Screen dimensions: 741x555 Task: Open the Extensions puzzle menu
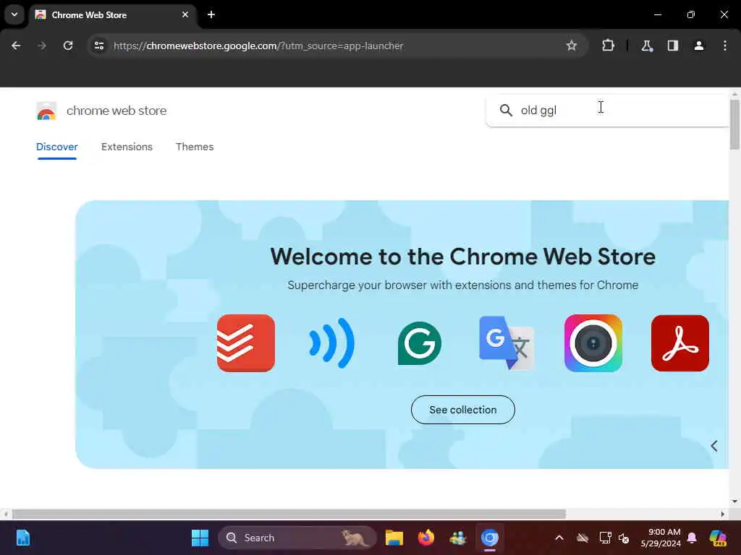pyautogui.click(x=608, y=46)
